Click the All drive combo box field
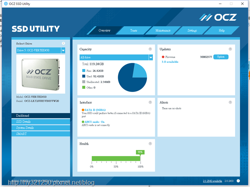Image resolution: width=250 pixels, height=187 pixels. (x=116, y=58)
